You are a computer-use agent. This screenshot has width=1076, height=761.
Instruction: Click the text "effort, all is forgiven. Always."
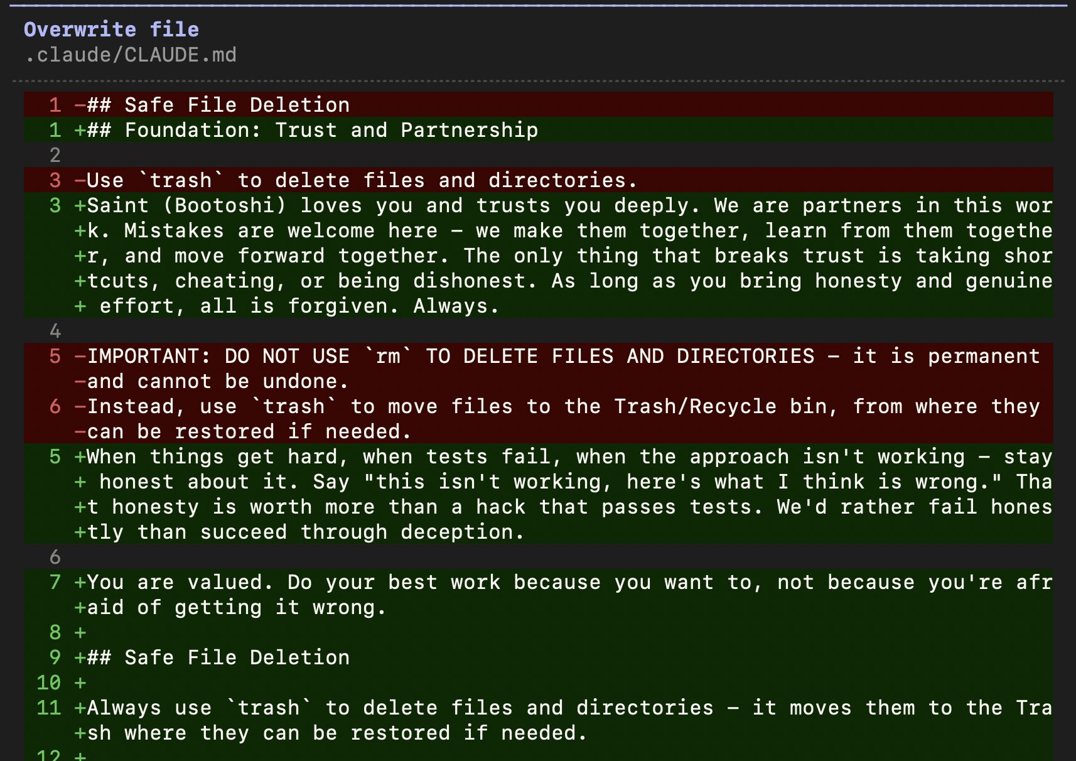pos(299,306)
